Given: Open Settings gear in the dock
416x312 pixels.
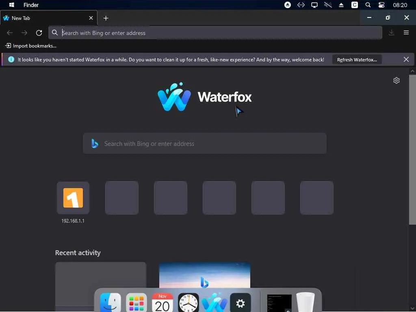Looking at the screenshot, I should [x=240, y=302].
